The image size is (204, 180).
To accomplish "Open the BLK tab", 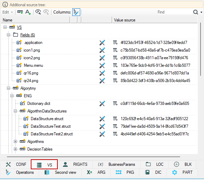I will click(x=183, y=164).
